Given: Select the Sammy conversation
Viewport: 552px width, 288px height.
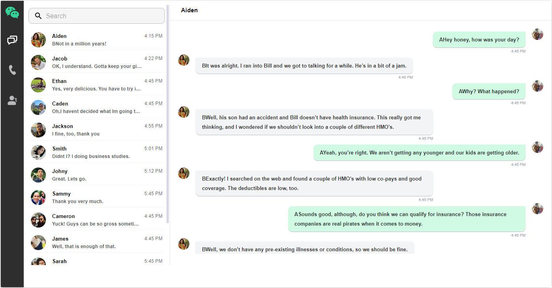Looking at the screenshot, I should (96, 197).
